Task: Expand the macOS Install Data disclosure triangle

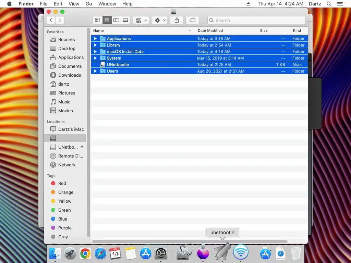Action: point(95,51)
